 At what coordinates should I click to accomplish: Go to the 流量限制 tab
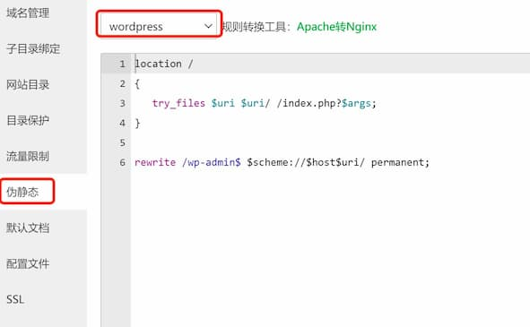(28, 156)
